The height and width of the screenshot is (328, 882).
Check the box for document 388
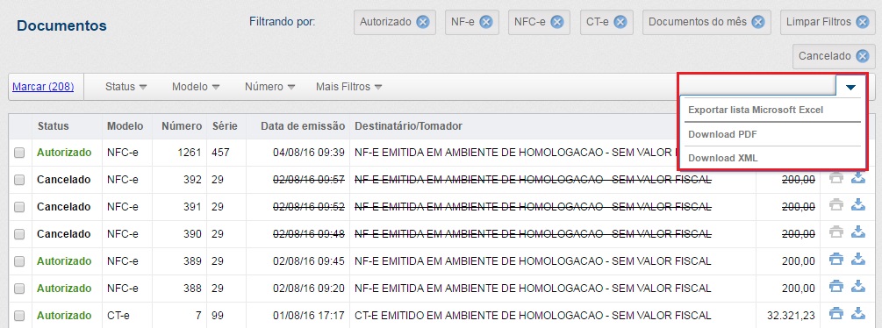pyautogui.click(x=19, y=289)
